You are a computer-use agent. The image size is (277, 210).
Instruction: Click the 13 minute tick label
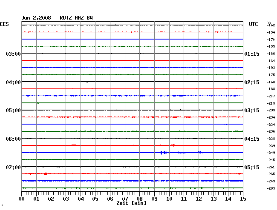pos(214,199)
